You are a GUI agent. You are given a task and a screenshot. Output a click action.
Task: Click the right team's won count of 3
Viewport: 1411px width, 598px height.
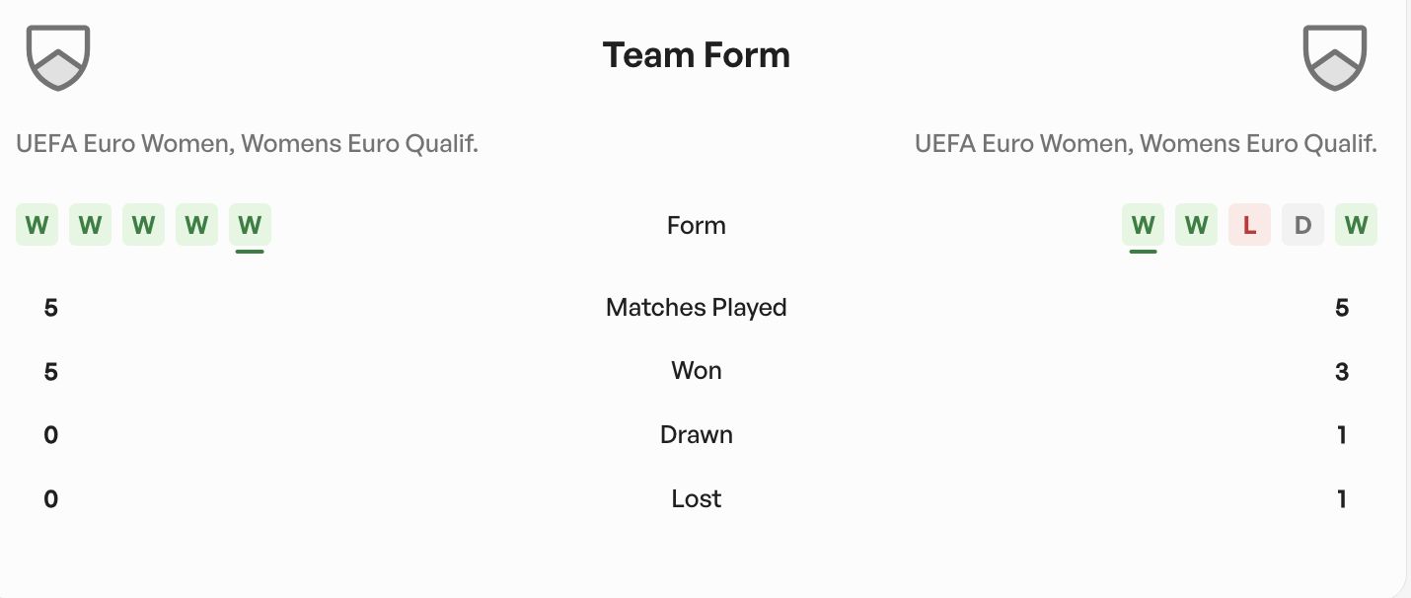pyautogui.click(x=1341, y=372)
